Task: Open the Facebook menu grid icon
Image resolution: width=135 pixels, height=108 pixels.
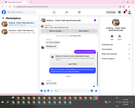Action: tap(119, 12)
